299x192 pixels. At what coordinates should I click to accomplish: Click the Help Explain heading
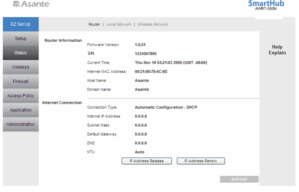pyautogui.click(x=277, y=50)
